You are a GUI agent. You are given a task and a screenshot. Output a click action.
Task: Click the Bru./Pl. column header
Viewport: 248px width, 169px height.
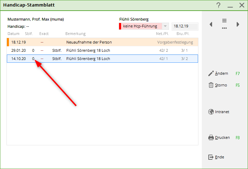(x=183, y=34)
